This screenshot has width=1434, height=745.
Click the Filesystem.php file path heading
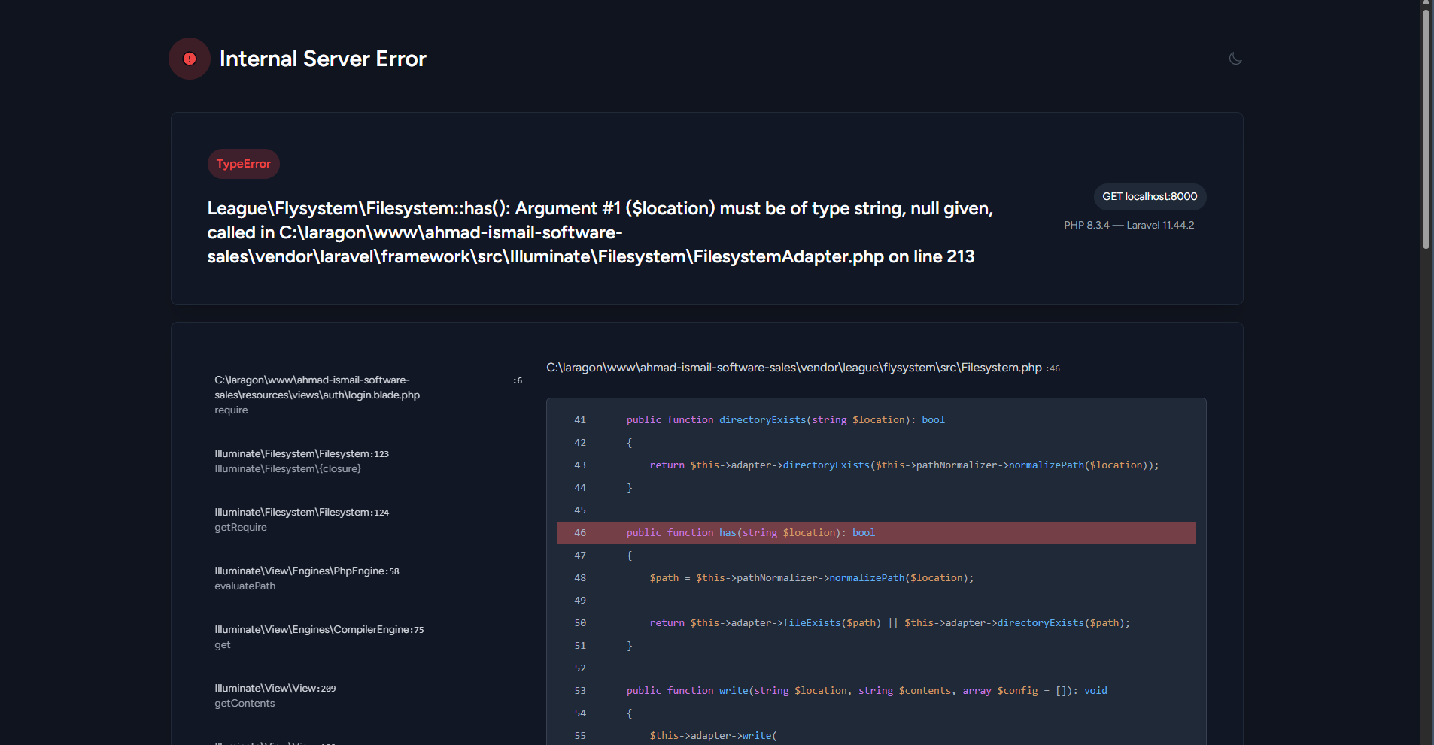pos(794,368)
